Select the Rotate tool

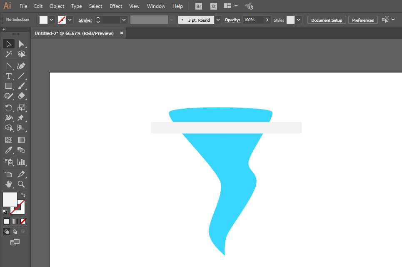coord(8,107)
